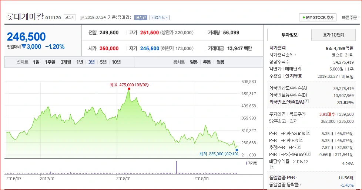The width and height of the screenshot is (362, 190).
Task: Expand the 기업개요 company overview dropdown
Action: click(x=160, y=17)
